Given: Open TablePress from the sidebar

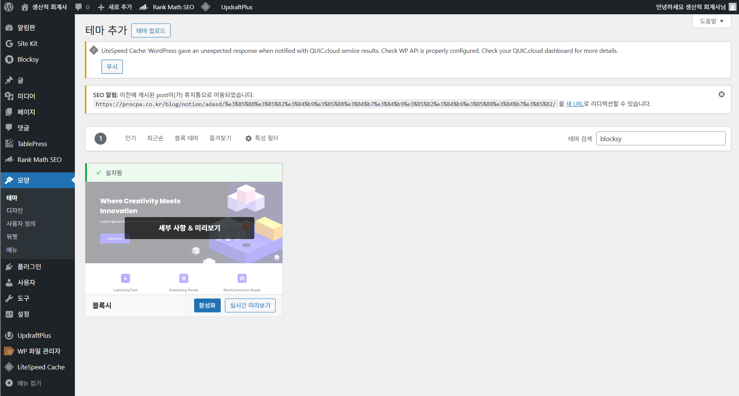Looking at the screenshot, I should point(32,144).
